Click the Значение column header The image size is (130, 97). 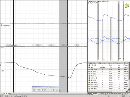[x=111, y=63]
